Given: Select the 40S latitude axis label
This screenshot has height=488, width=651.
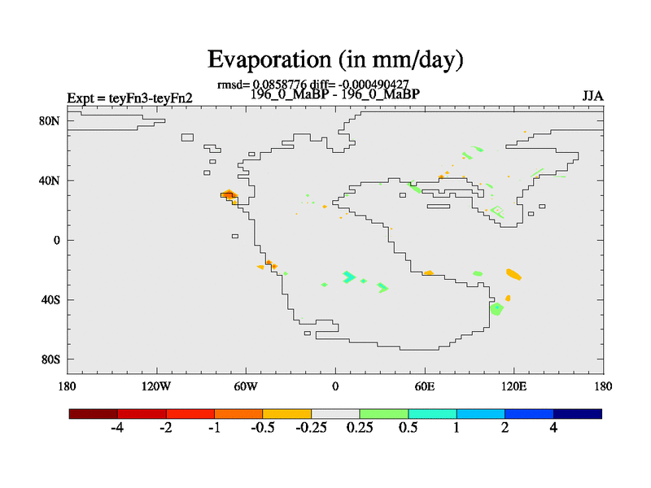Looking at the screenshot, I should click(50, 299).
